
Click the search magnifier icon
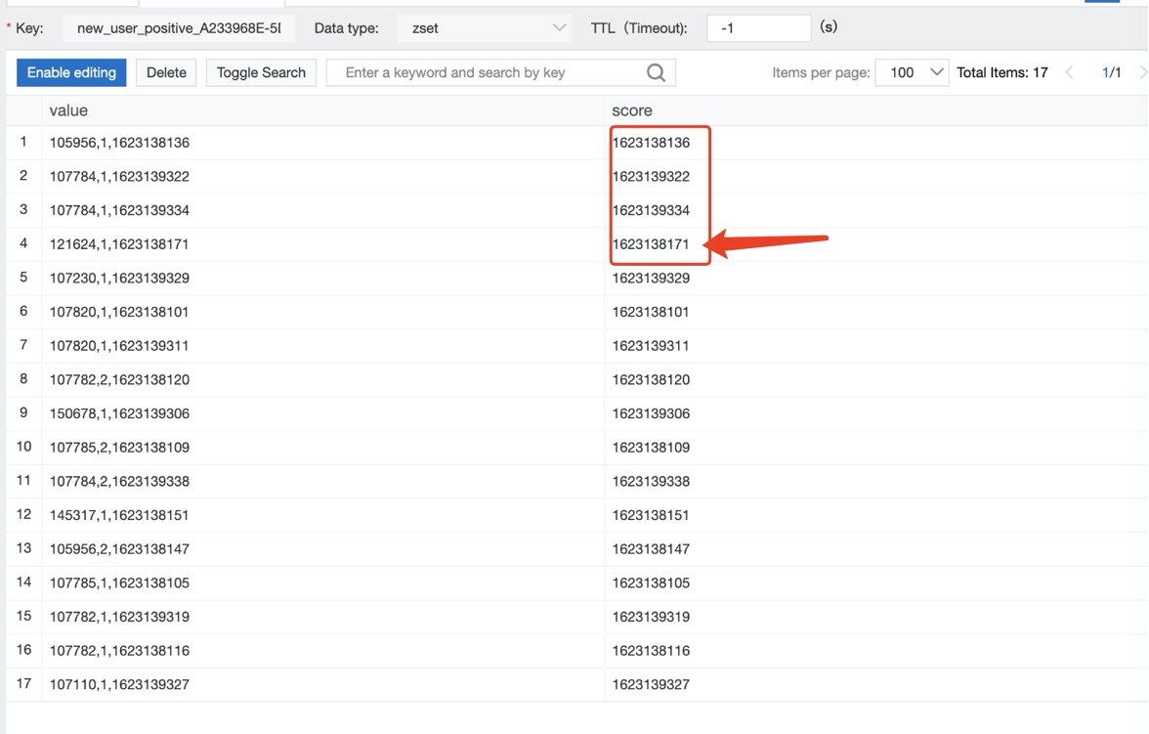tap(656, 72)
